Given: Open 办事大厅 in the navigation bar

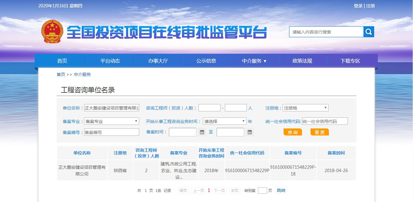Looking at the screenshot, I should click(x=158, y=61).
